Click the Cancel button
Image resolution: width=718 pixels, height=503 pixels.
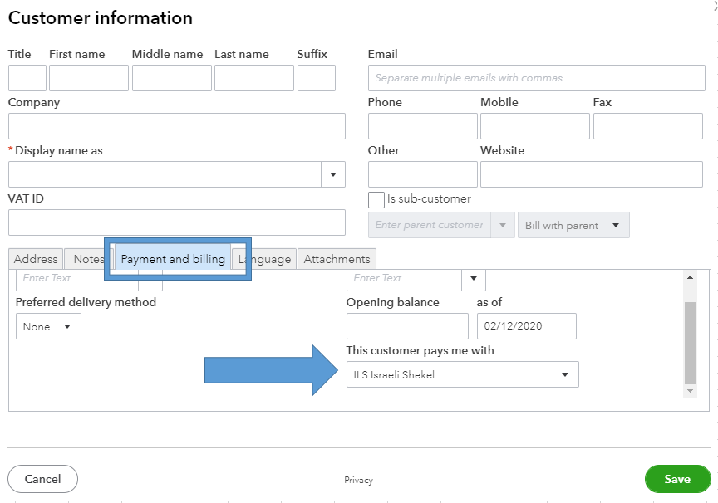[42, 479]
